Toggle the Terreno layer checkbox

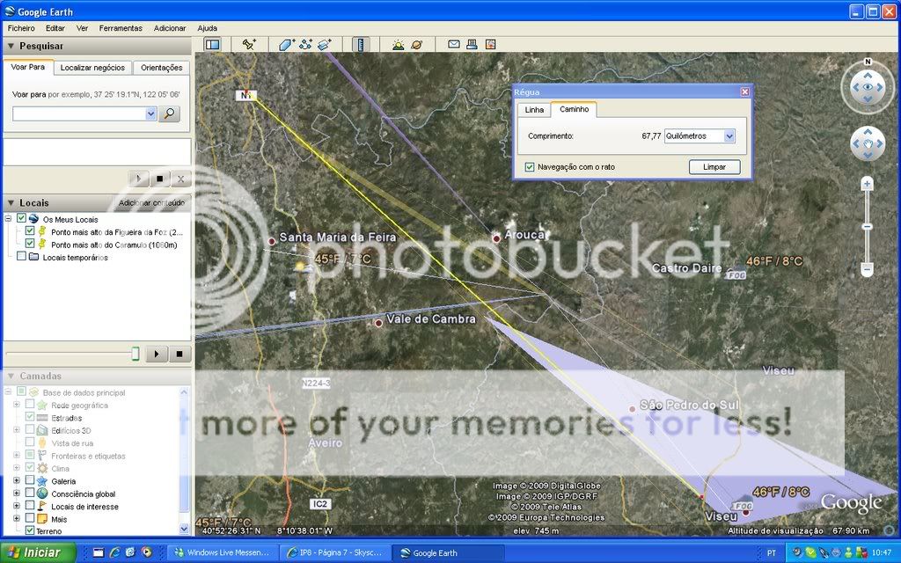(30, 530)
